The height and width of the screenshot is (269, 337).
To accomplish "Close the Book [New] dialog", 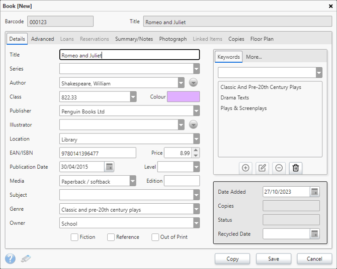I will (x=331, y=6).
